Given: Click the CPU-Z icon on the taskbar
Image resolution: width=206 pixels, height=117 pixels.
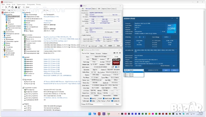Looking at the screenshot, I should (104, 114).
